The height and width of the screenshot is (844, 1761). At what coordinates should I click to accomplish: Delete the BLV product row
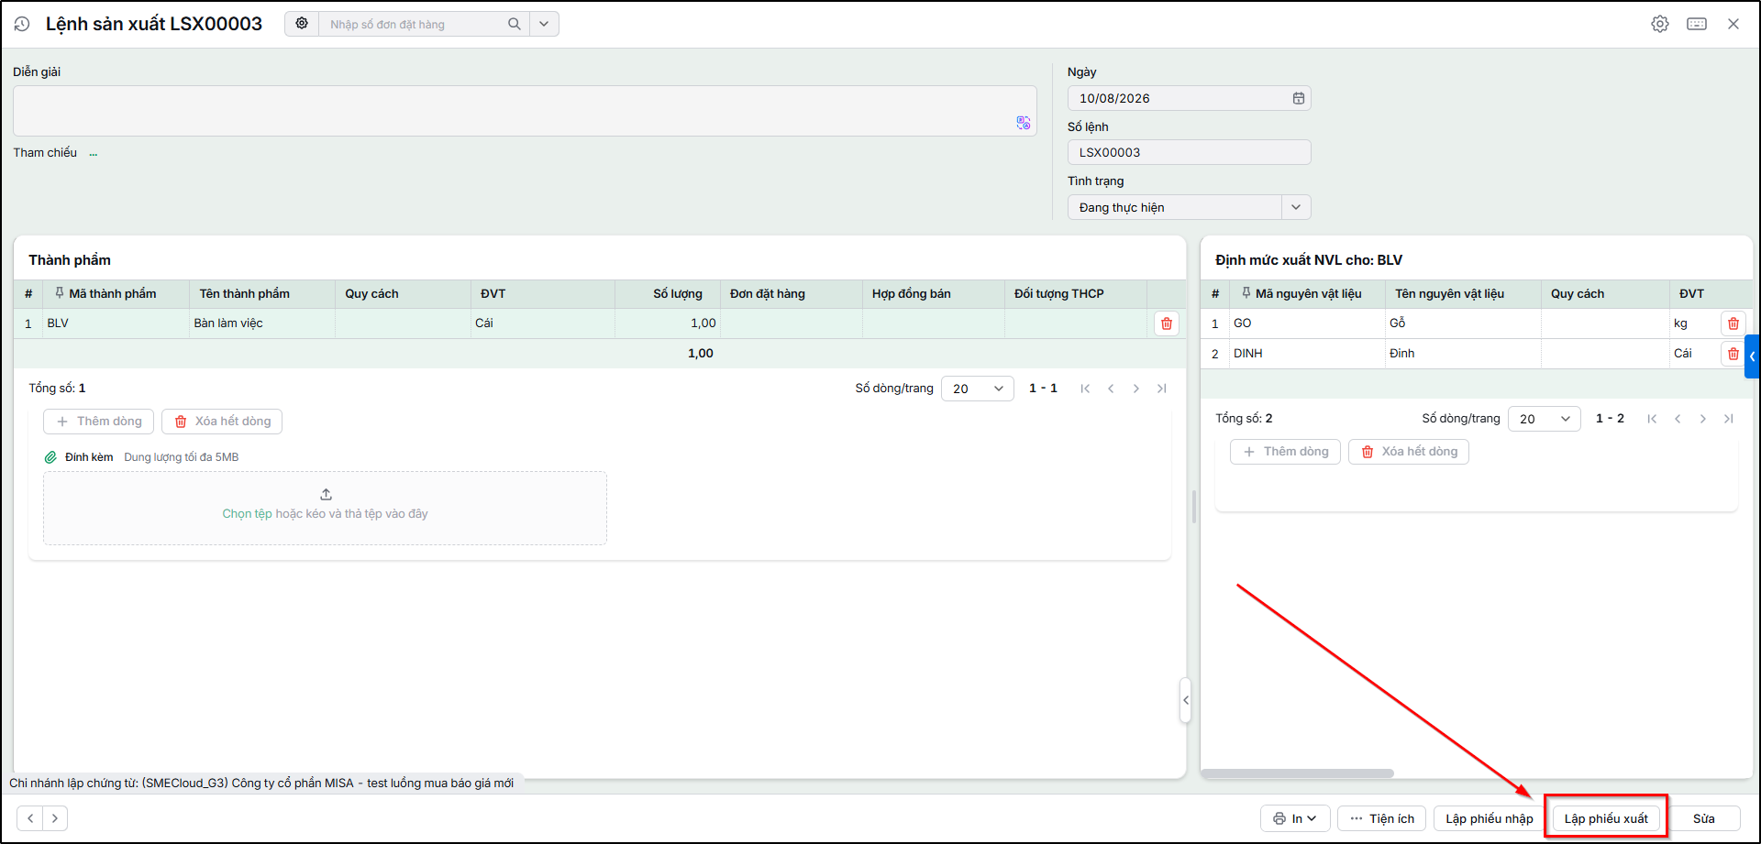[x=1167, y=323]
